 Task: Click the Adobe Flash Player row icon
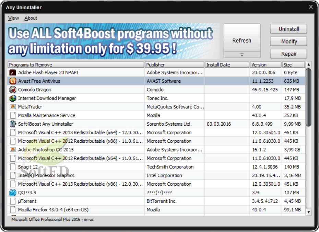point(13,72)
